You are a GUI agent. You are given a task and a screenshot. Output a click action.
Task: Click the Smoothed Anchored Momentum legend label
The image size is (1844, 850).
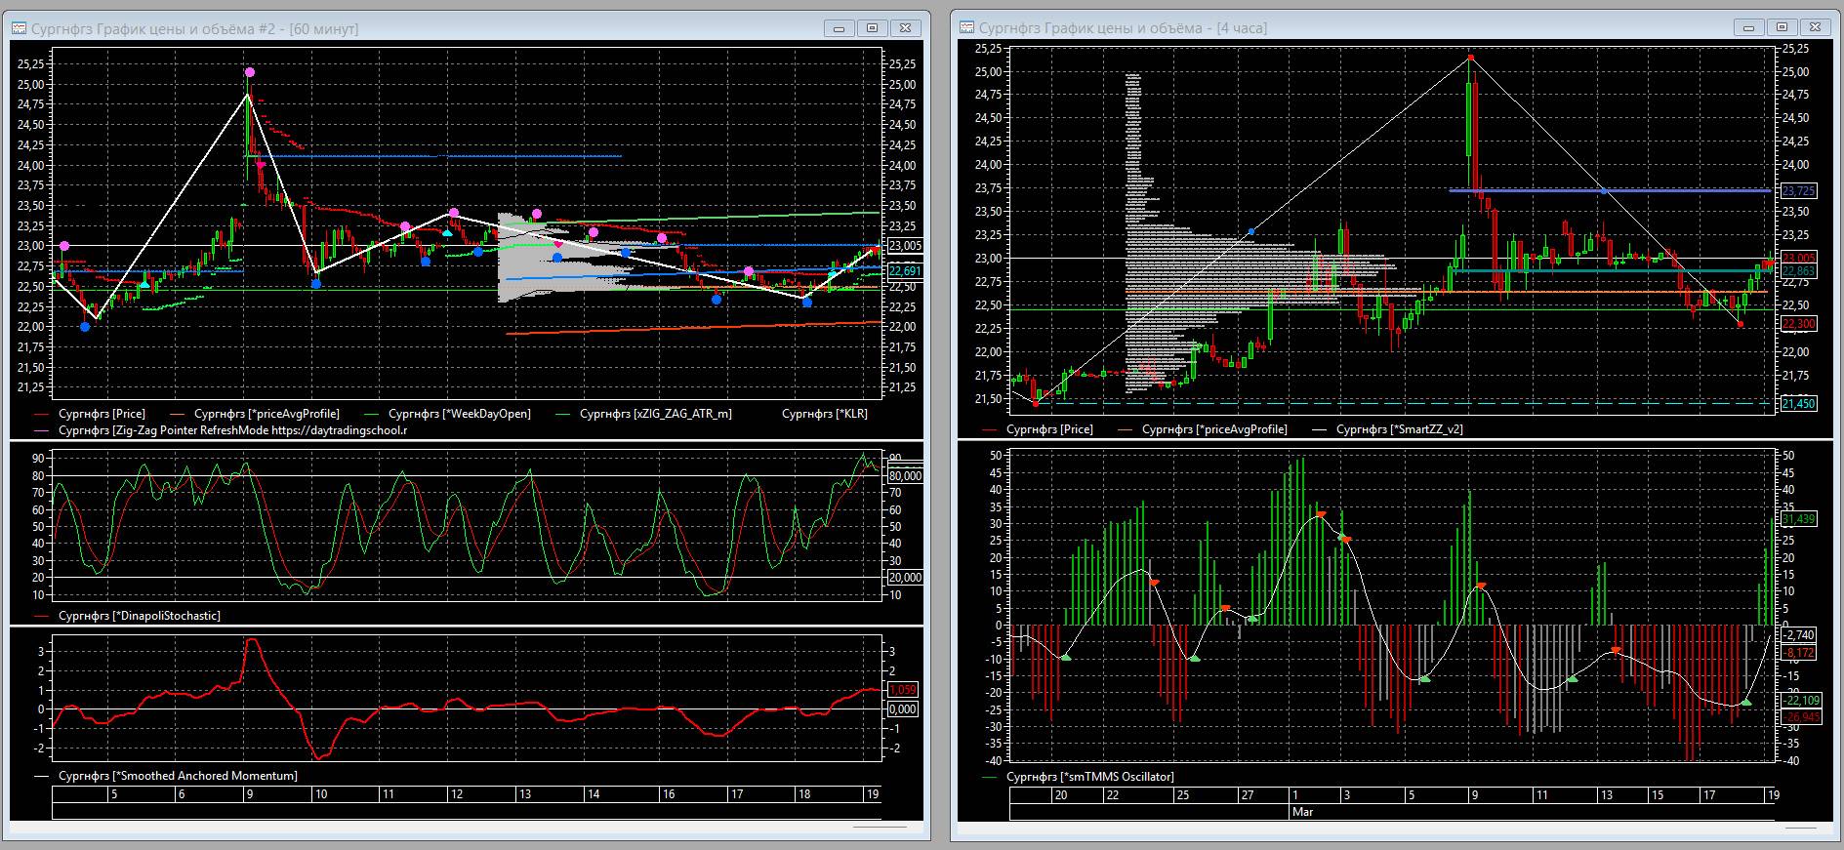[178, 776]
